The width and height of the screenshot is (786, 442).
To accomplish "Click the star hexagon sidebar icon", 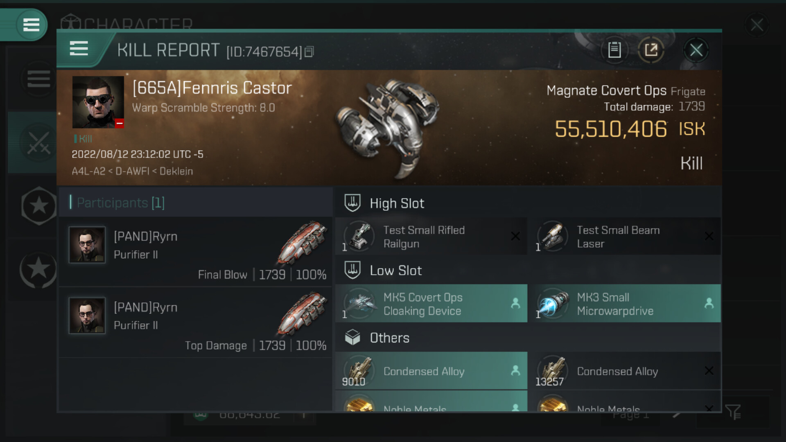I will point(38,205).
